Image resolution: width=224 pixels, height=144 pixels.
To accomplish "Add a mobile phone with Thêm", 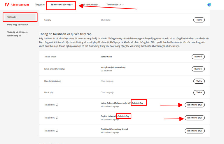I will click(x=199, y=81).
